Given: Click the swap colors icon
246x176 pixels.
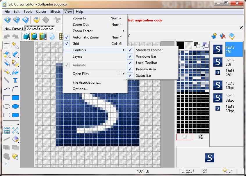Looking at the screenshot, I should click(x=205, y=45).
